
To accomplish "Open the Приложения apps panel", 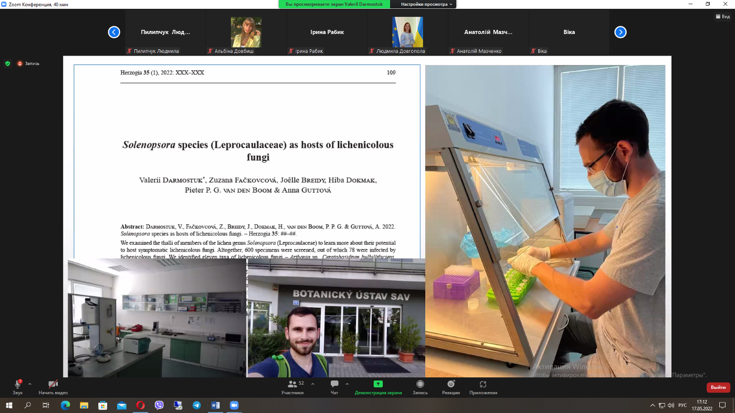I will (x=483, y=387).
